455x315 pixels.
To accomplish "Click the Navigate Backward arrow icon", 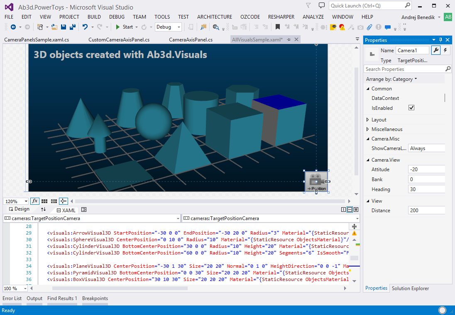I will click(x=13, y=27).
